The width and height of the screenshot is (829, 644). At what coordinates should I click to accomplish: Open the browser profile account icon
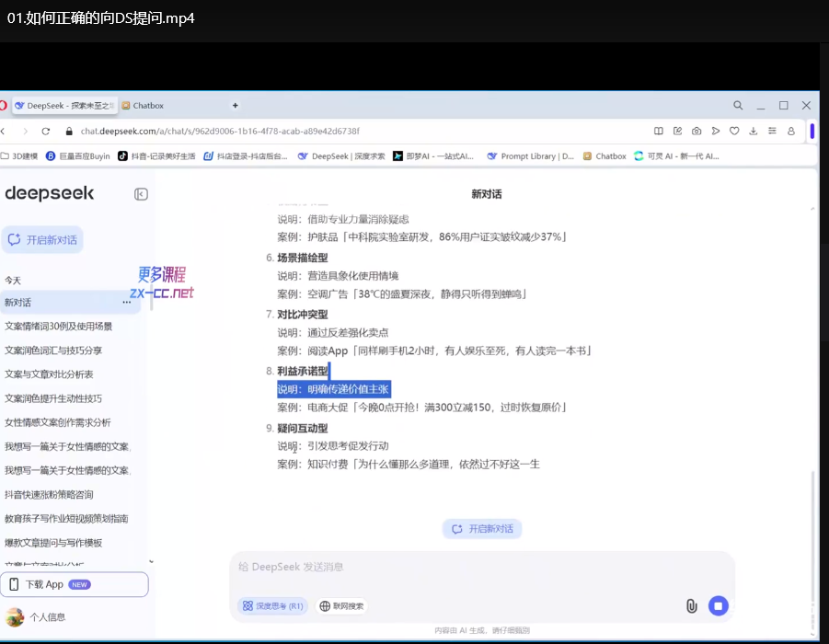tap(791, 132)
